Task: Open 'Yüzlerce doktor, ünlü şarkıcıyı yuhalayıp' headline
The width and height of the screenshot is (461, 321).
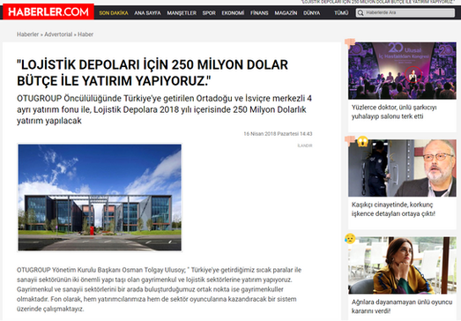Action: 394,112
